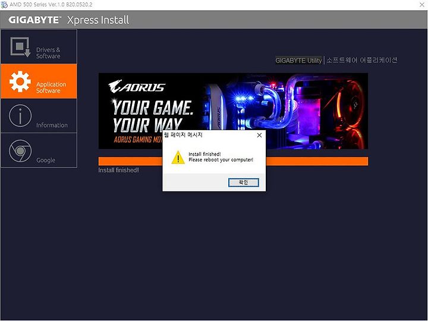Click the AORUS logo on the banner
This screenshot has width=428, height=321.
click(137, 86)
